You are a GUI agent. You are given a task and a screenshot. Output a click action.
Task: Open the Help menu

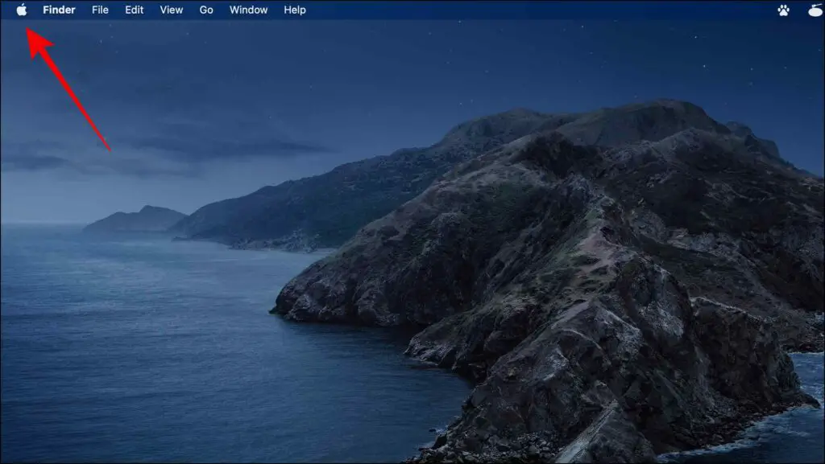(295, 10)
